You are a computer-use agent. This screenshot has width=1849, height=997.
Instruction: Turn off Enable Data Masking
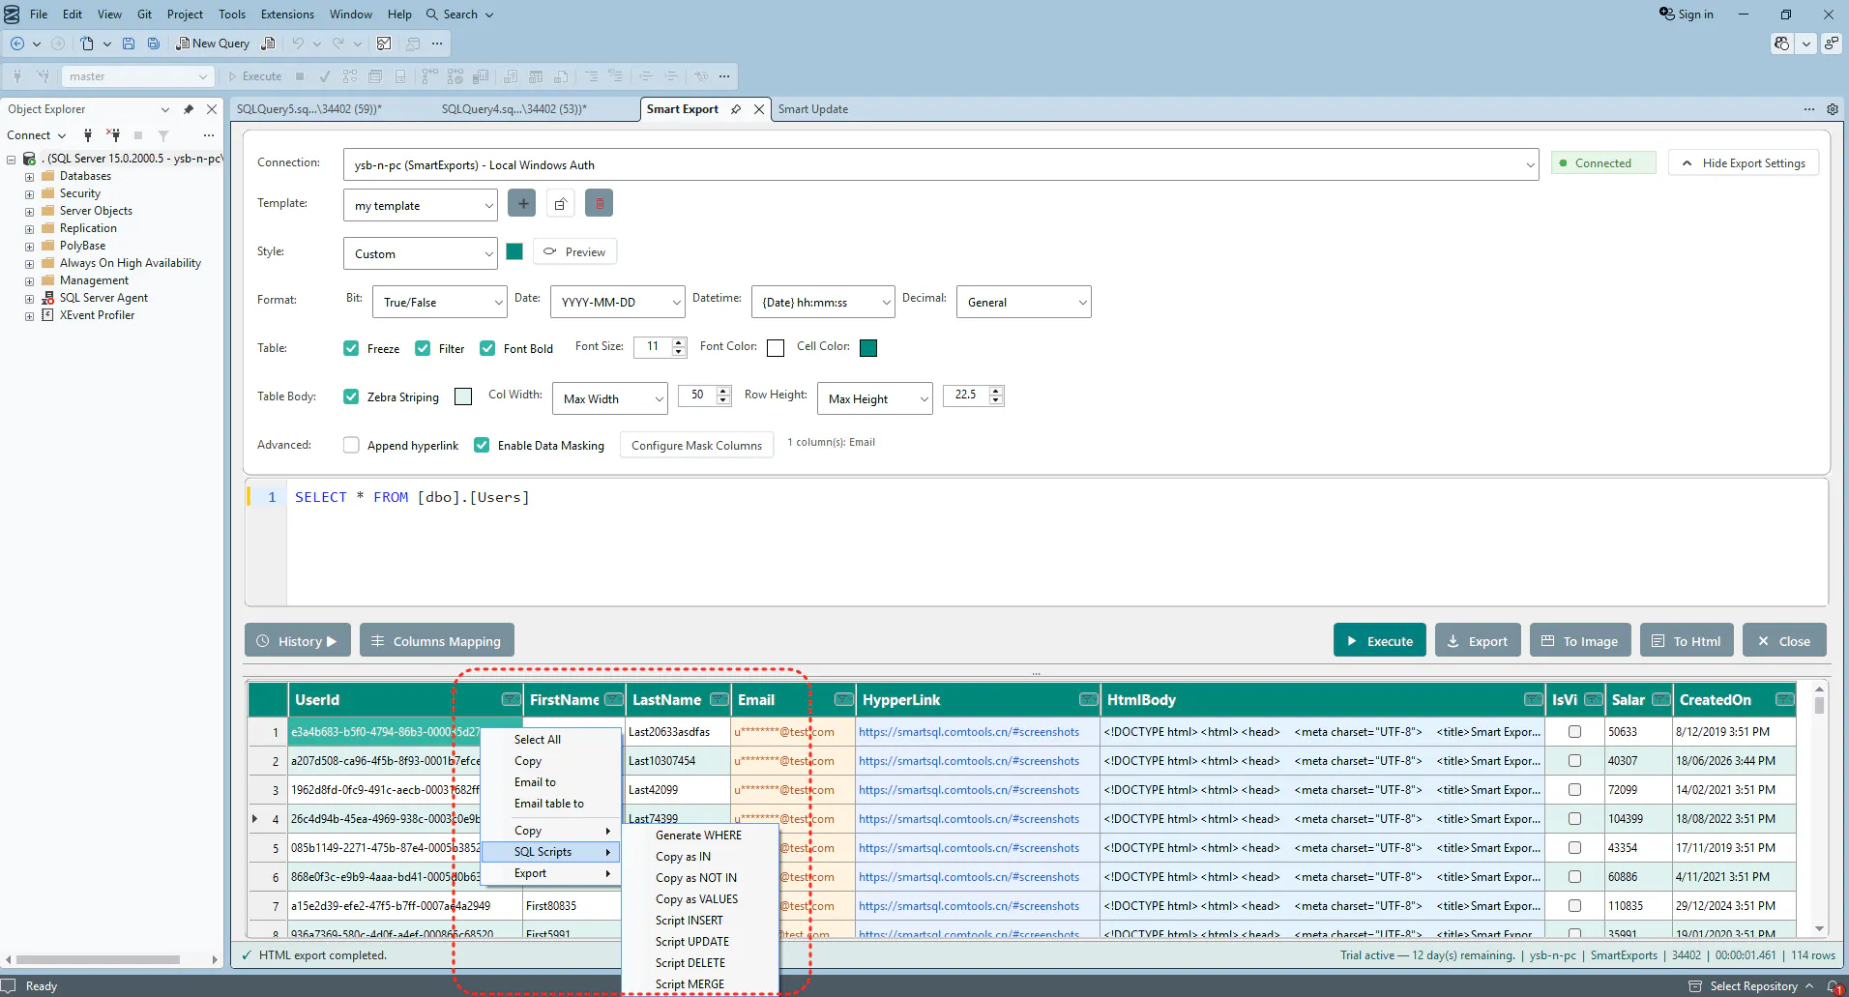[x=482, y=445]
